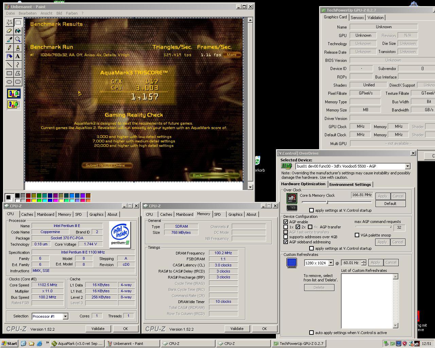This screenshot has width=435, height=348.
Task: Select the Polygon shape tool
Action: click(18, 73)
